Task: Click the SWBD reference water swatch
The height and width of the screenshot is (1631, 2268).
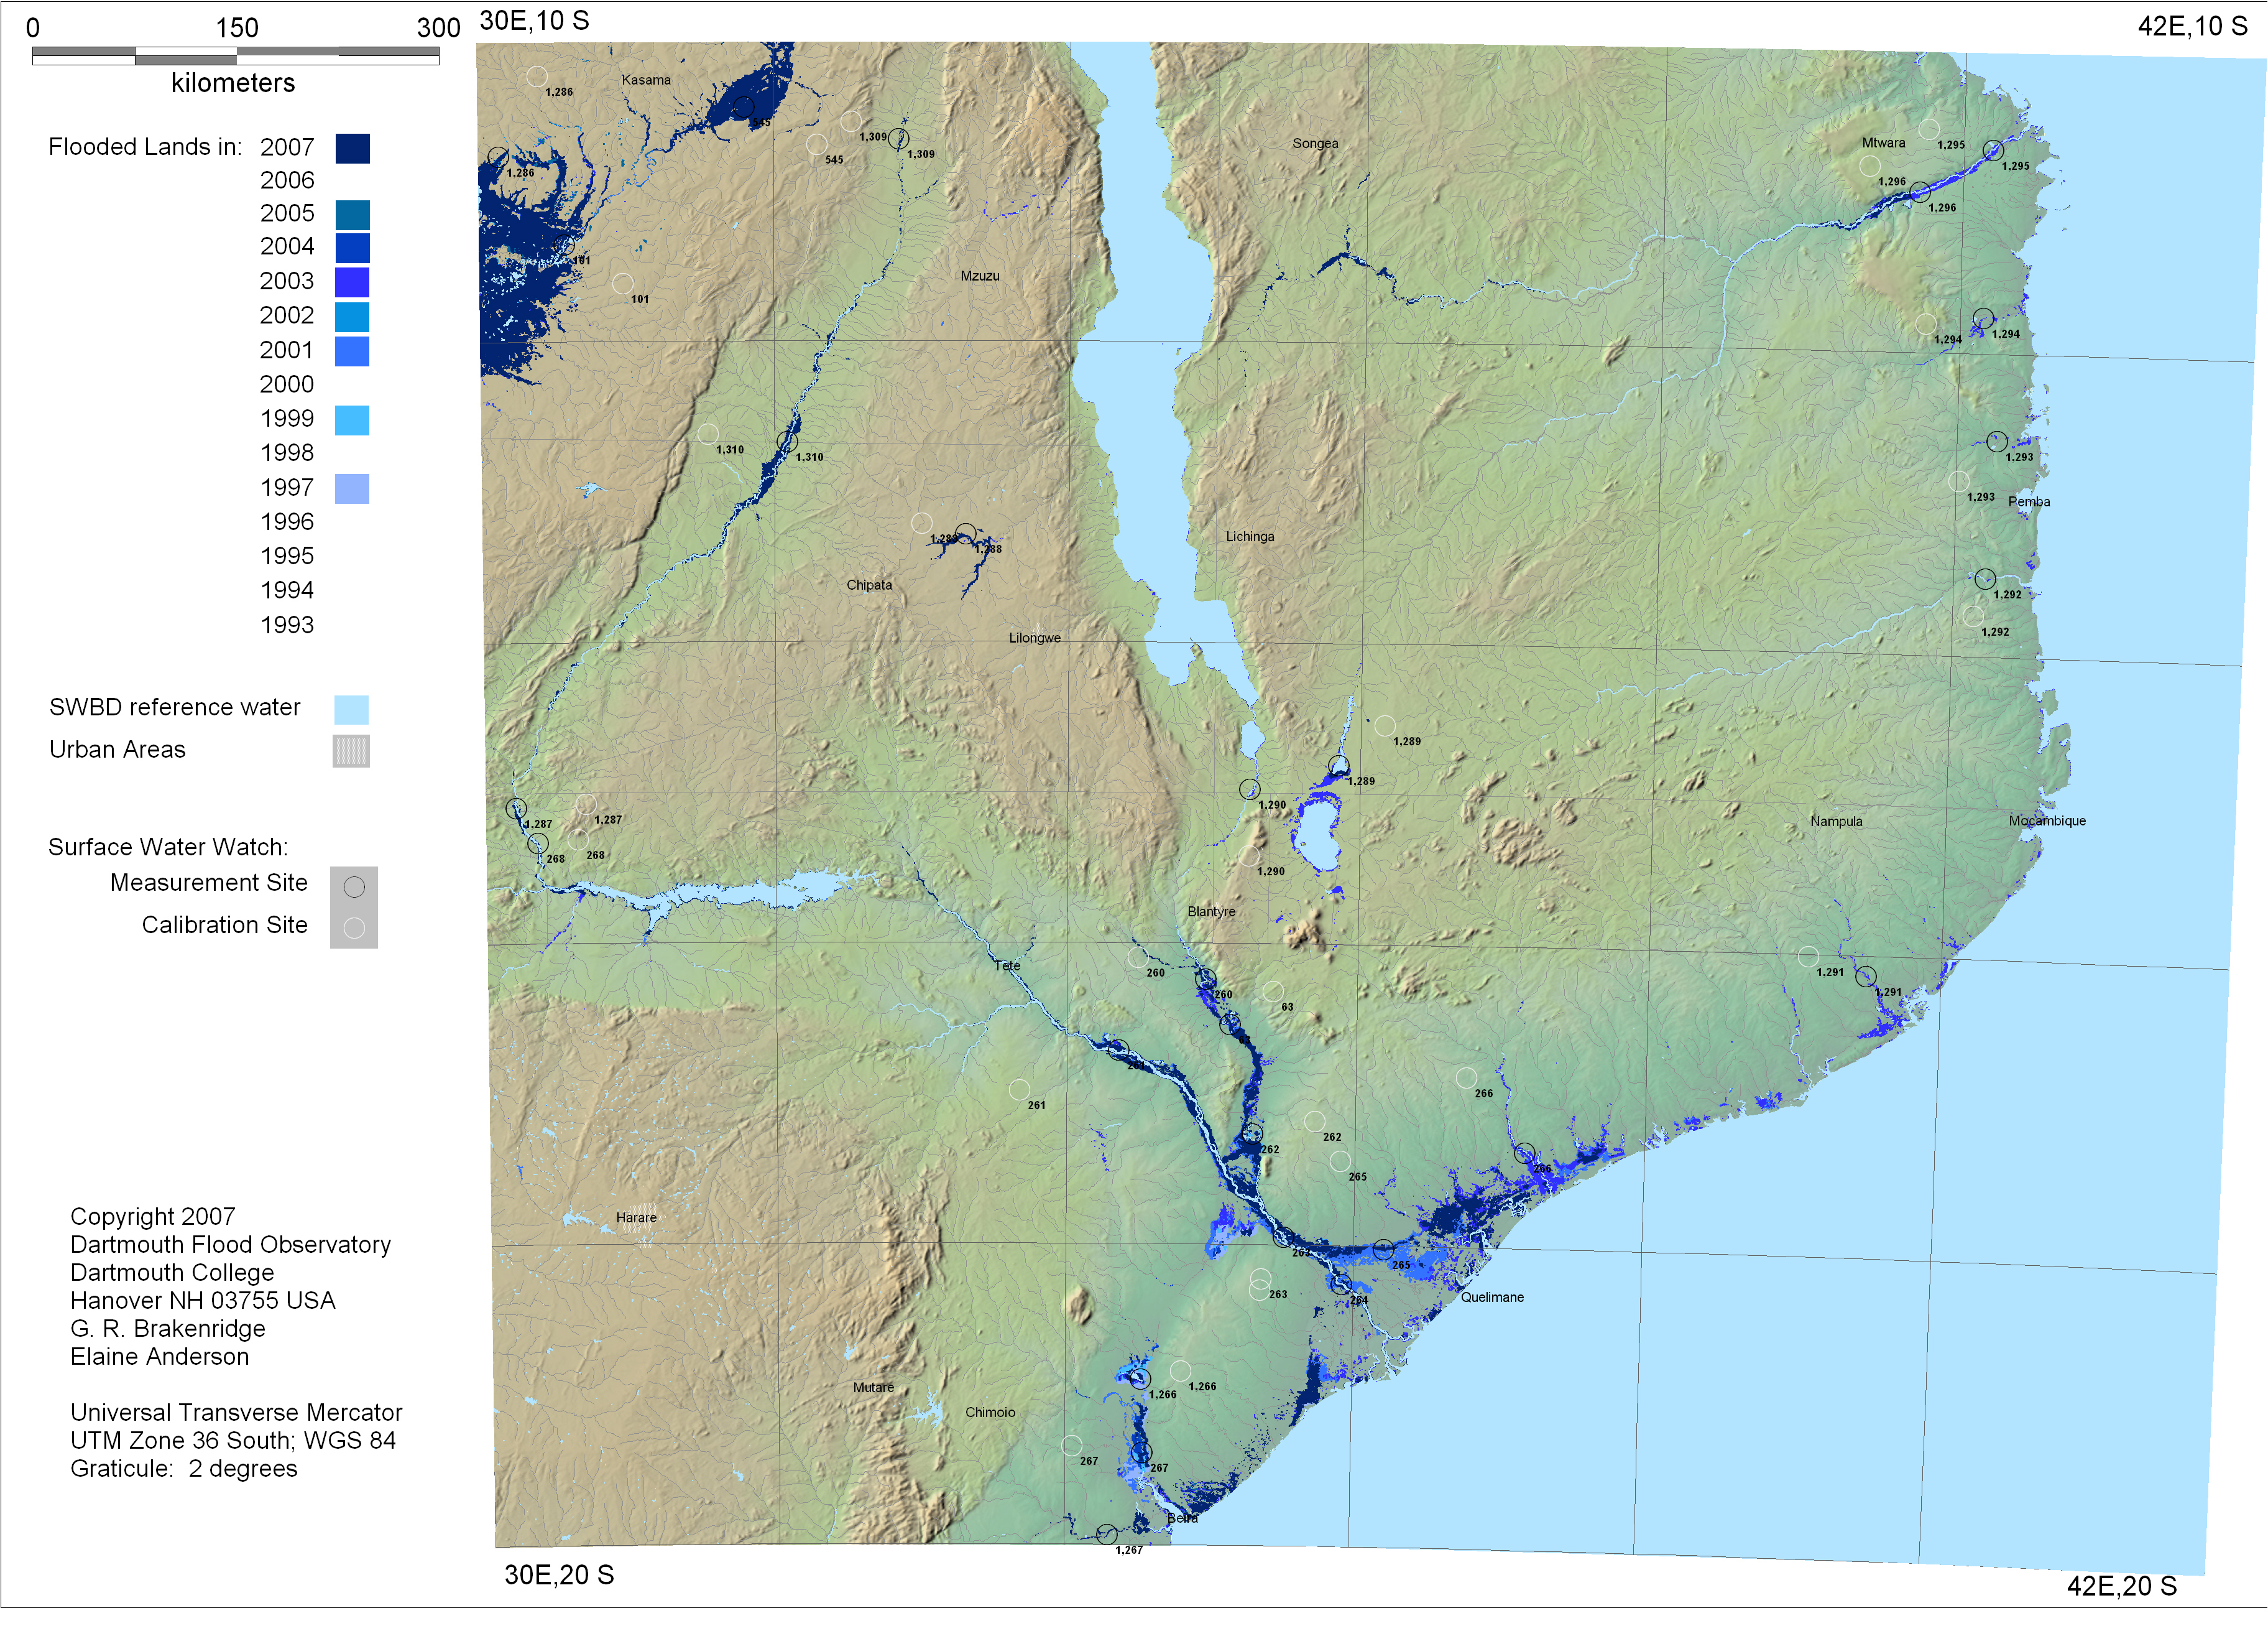Action: tap(351, 709)
